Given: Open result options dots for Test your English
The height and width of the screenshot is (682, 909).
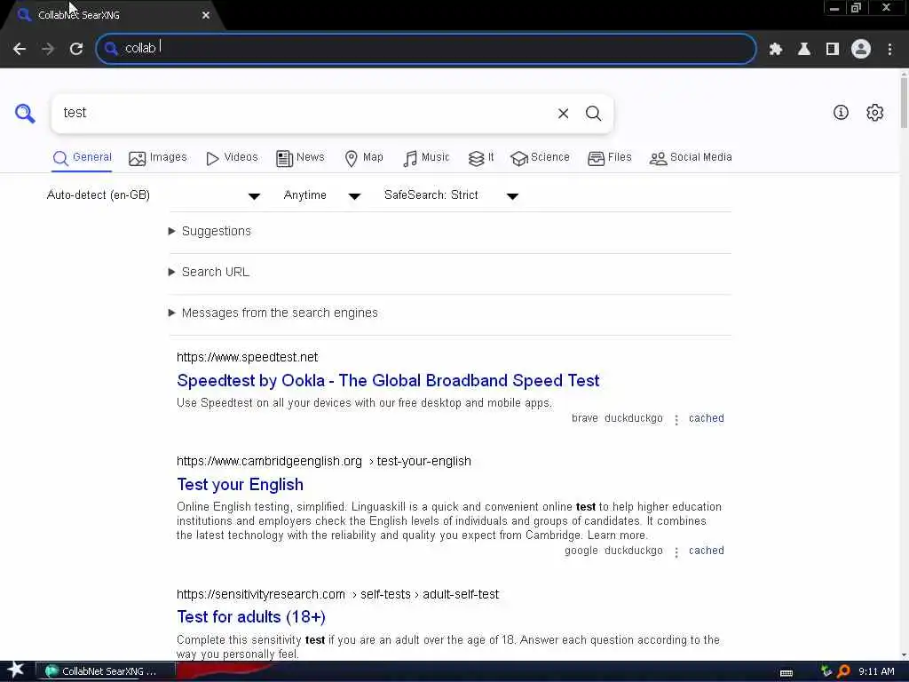Looking at the screenshot, I should [676, 551].
